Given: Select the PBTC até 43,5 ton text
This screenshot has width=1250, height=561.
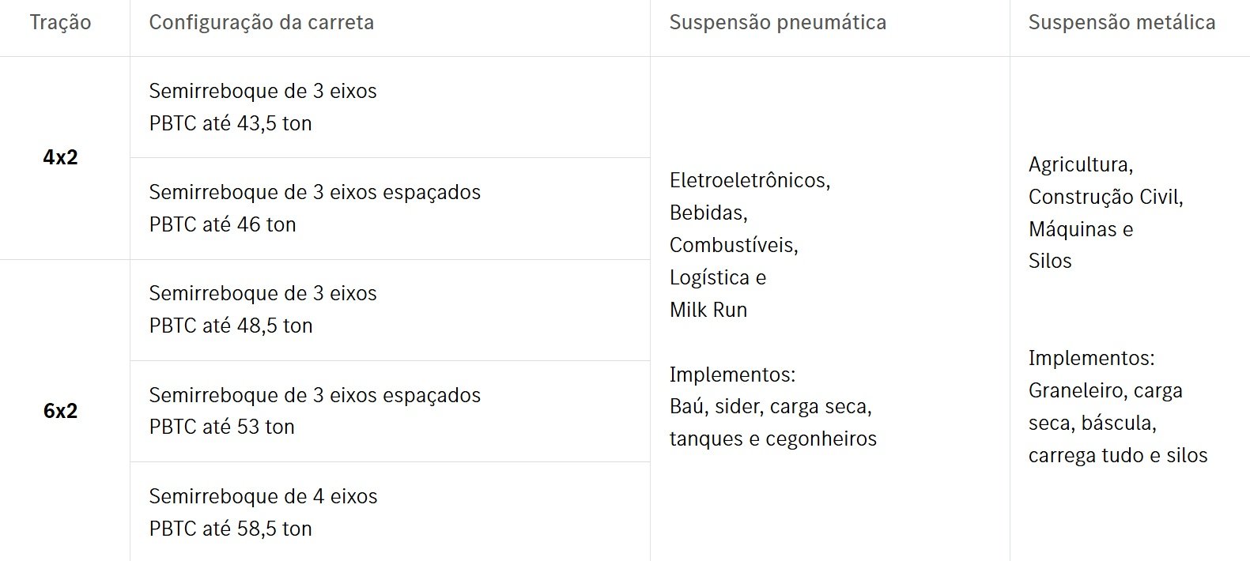Looking at the screenshot, I should (230, 123).
